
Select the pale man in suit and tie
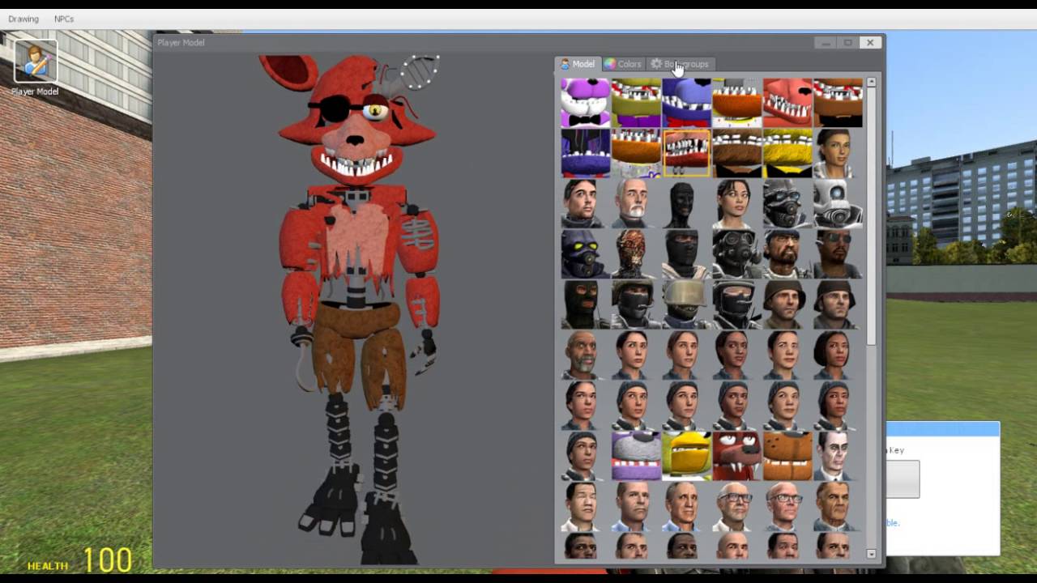point(837,454)
